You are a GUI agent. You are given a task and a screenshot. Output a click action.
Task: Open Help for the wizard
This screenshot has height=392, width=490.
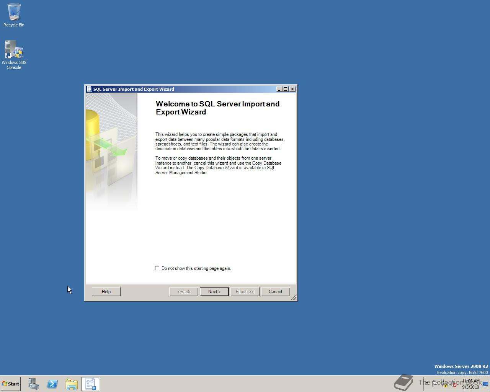point(106,292)
